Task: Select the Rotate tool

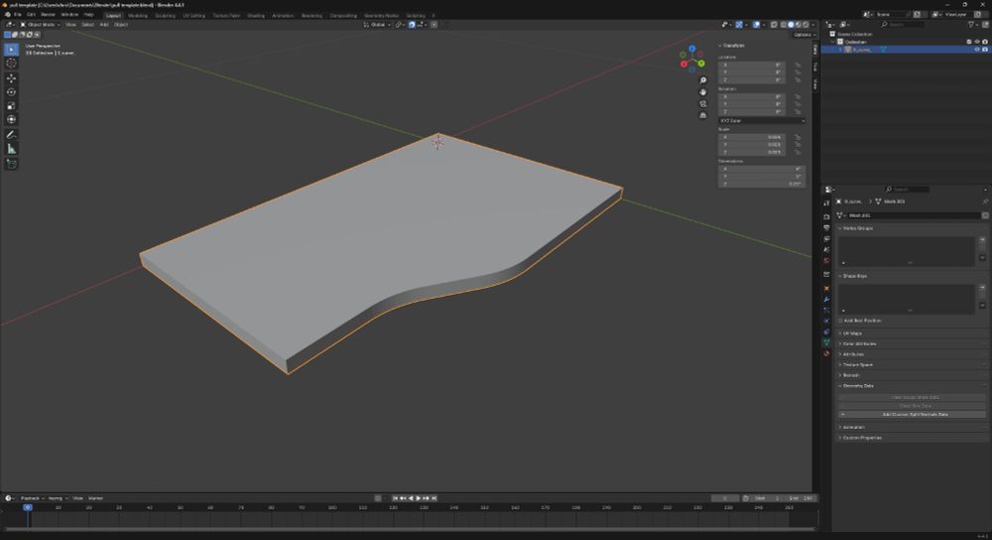Action: (11, 92)
